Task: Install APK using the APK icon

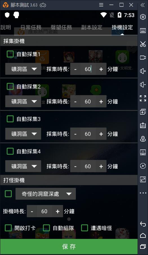Action: coord(143,125)
